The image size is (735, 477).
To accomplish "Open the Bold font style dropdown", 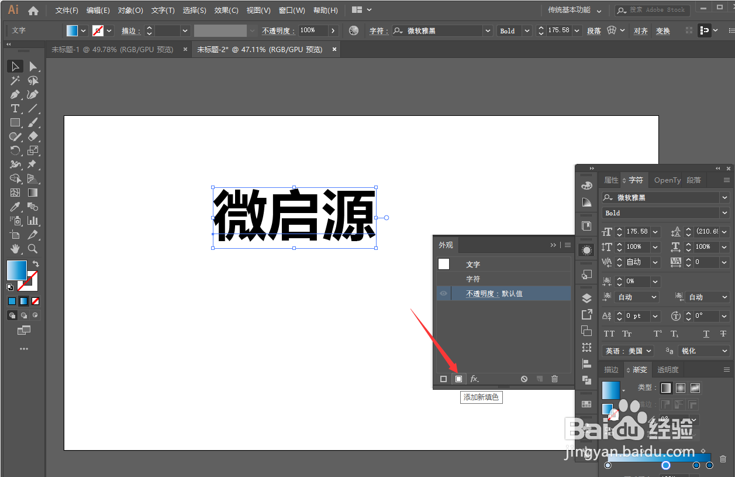I will click(724, 212).
